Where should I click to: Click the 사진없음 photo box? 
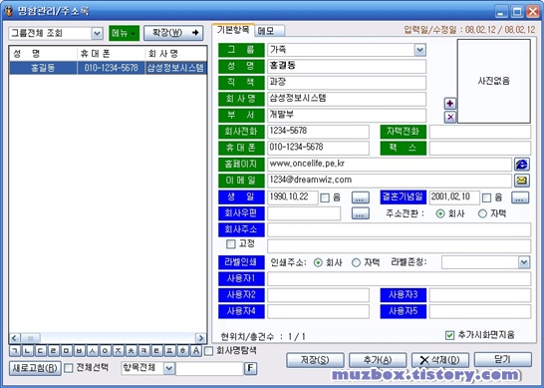pyautogui.click(x=494, y=81)
